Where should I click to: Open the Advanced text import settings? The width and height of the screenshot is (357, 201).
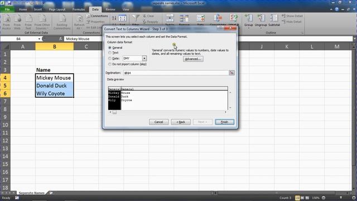193,59
